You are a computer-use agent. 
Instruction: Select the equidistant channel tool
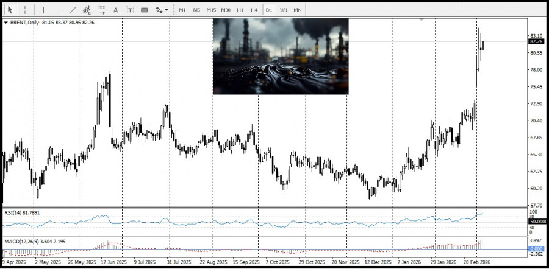point(87,10)
